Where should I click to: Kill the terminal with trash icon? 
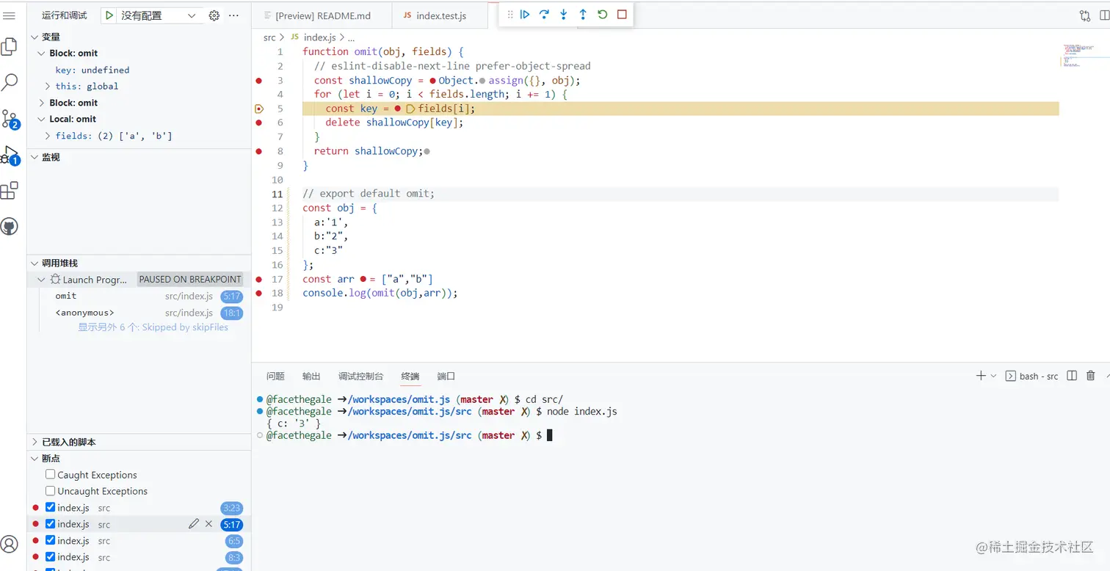pyautogui.click(x=1091, y=376)
